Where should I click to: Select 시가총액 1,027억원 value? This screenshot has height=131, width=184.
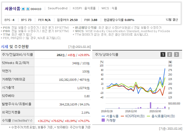point(83,88)
